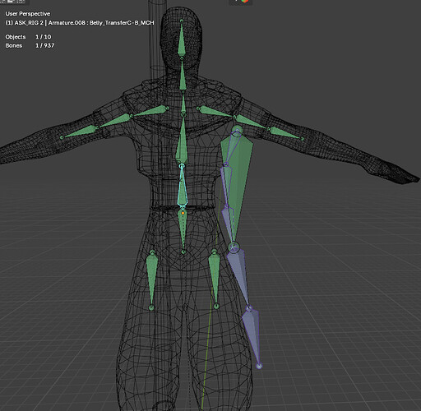Click the large joint sphere atop purple leg
The image size is (421, 411).
click(x=234, y=248)
